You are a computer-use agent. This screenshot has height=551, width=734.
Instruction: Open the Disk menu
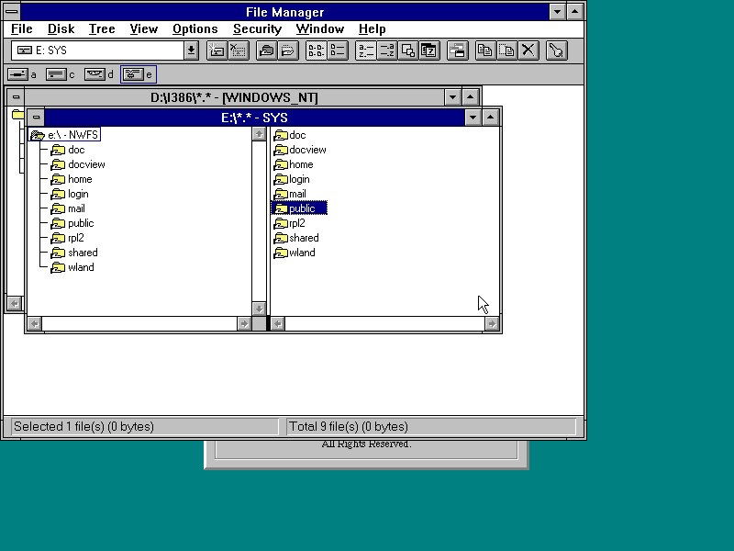pyautogui.click(x=61, y=28)
